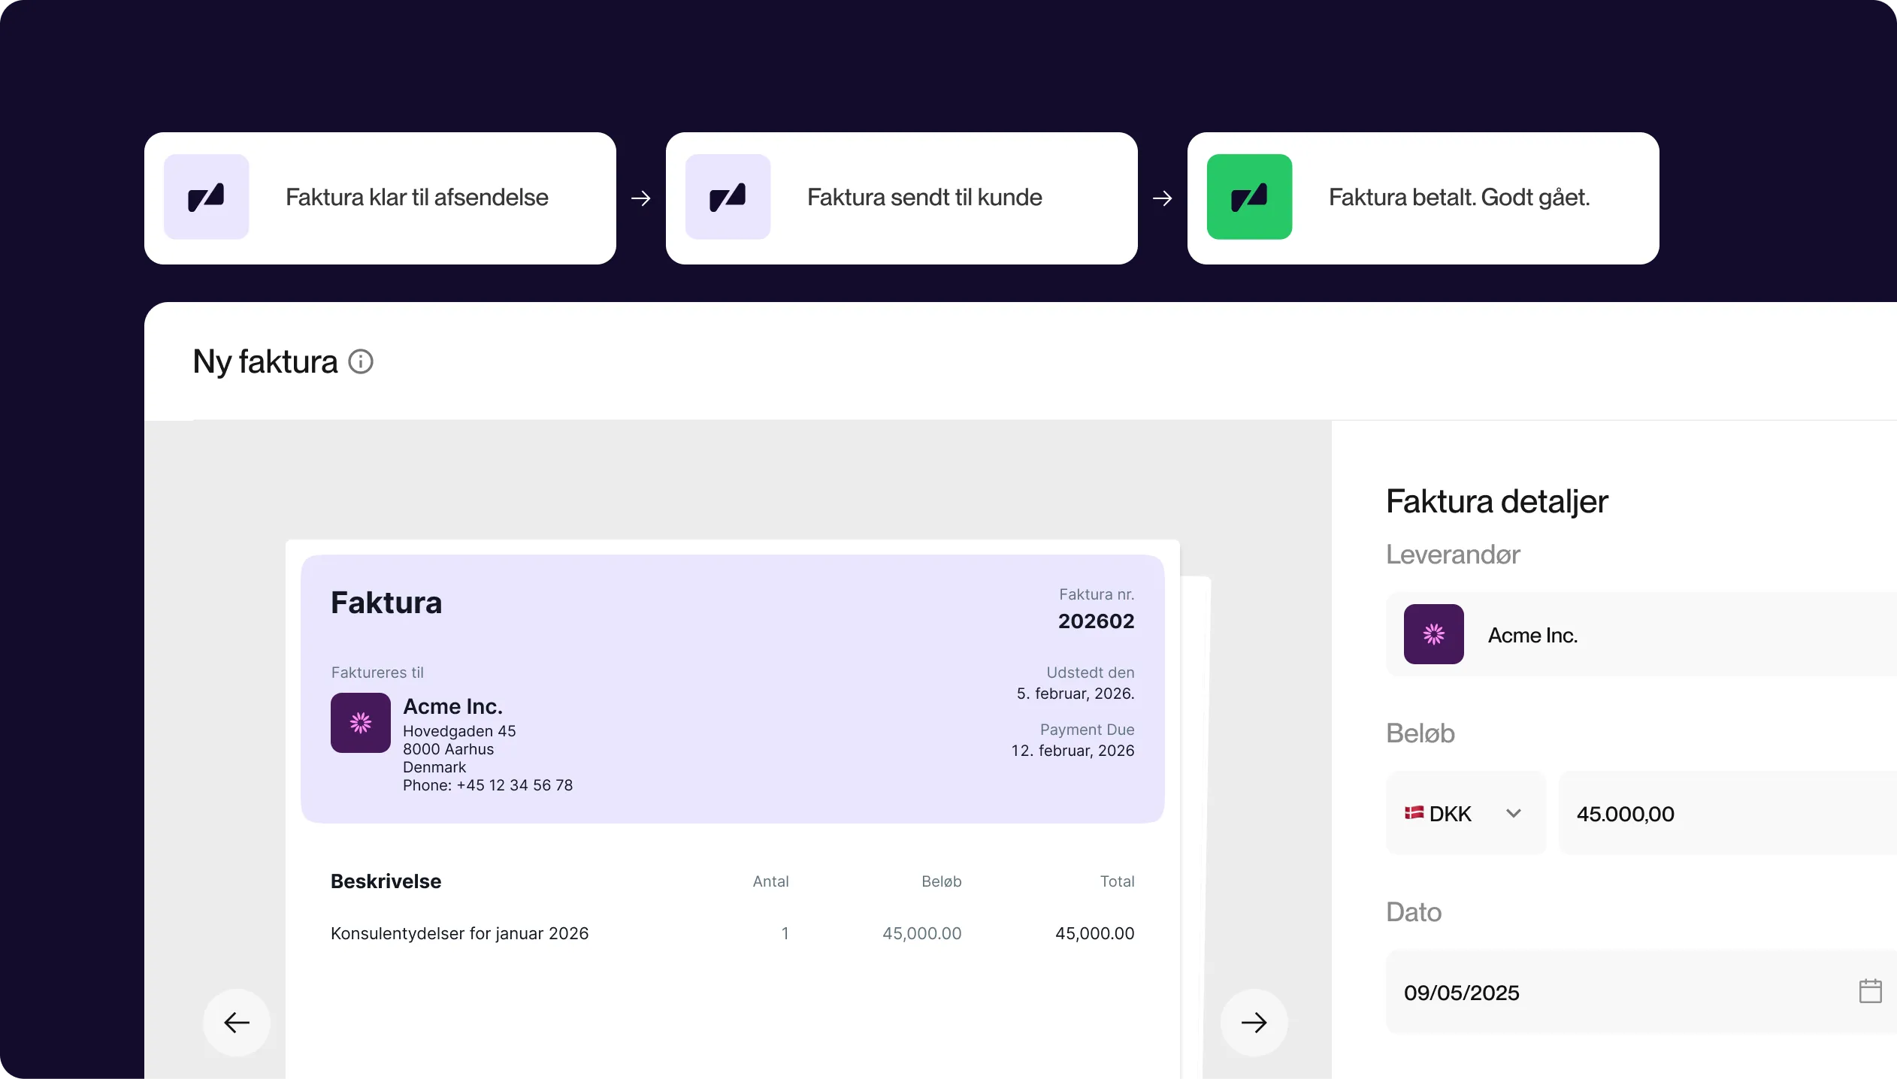Click Acme Inc. logo in Faktureres til section
The image size is (1897, 1079).
(361, 723)
